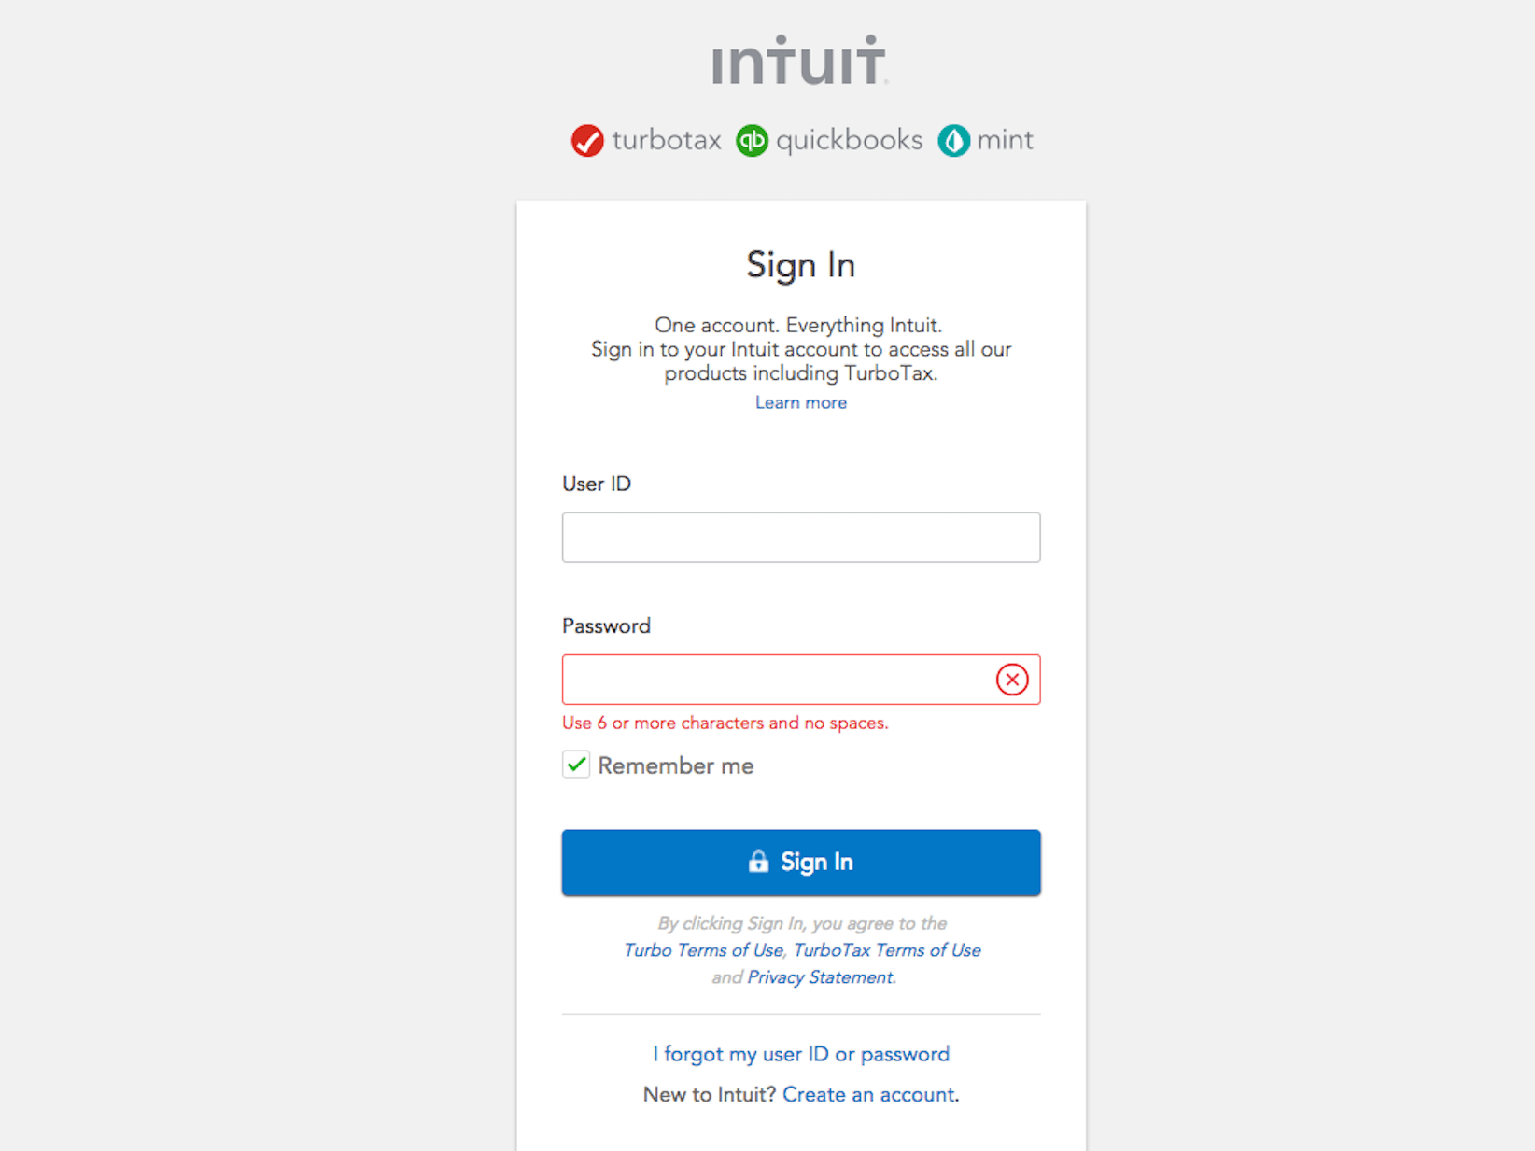Click the Mint leaf icon
The height and width of the screenshot is (1151, 1535).
[x=953, y=140]
